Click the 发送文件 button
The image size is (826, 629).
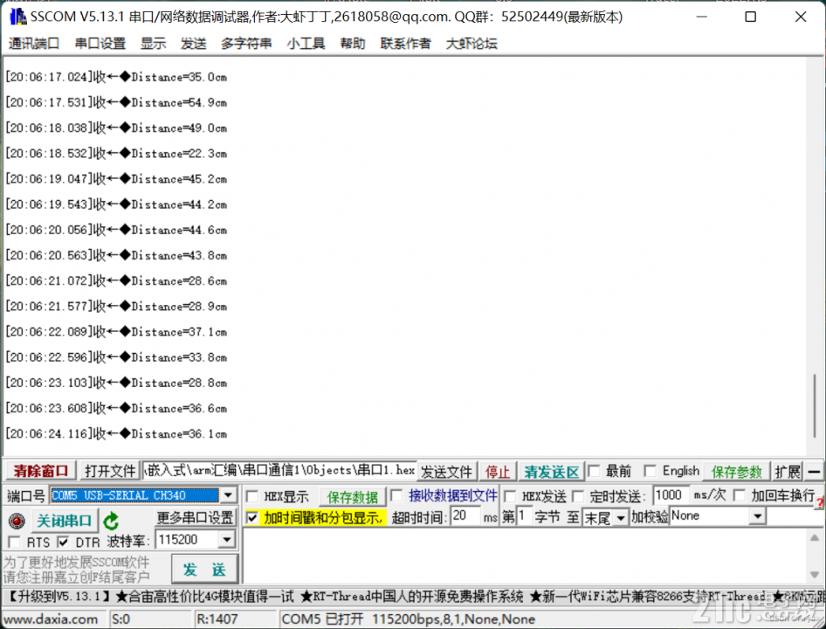tap(447, 472)
